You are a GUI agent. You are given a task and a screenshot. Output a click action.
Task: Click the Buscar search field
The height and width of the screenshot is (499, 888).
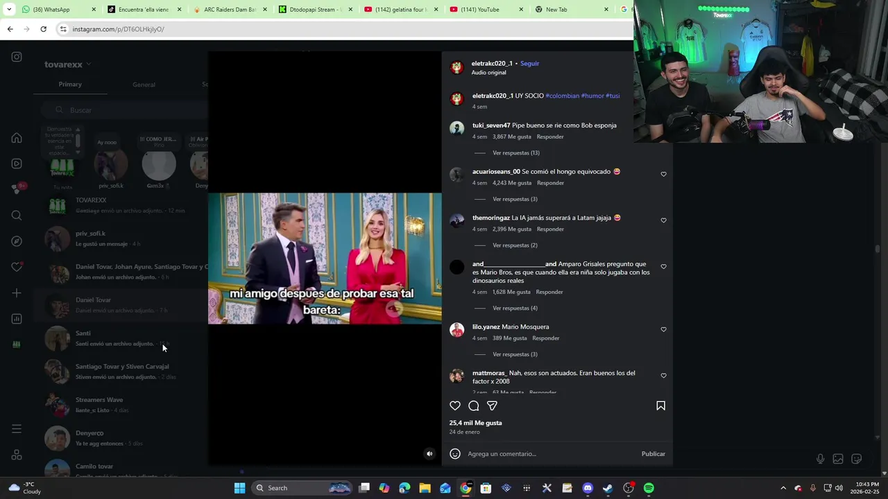point(125,110)
